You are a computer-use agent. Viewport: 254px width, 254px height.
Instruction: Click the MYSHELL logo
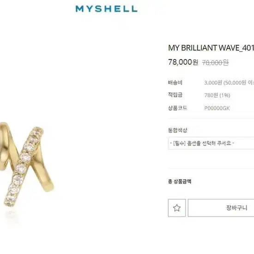point(106,9)
